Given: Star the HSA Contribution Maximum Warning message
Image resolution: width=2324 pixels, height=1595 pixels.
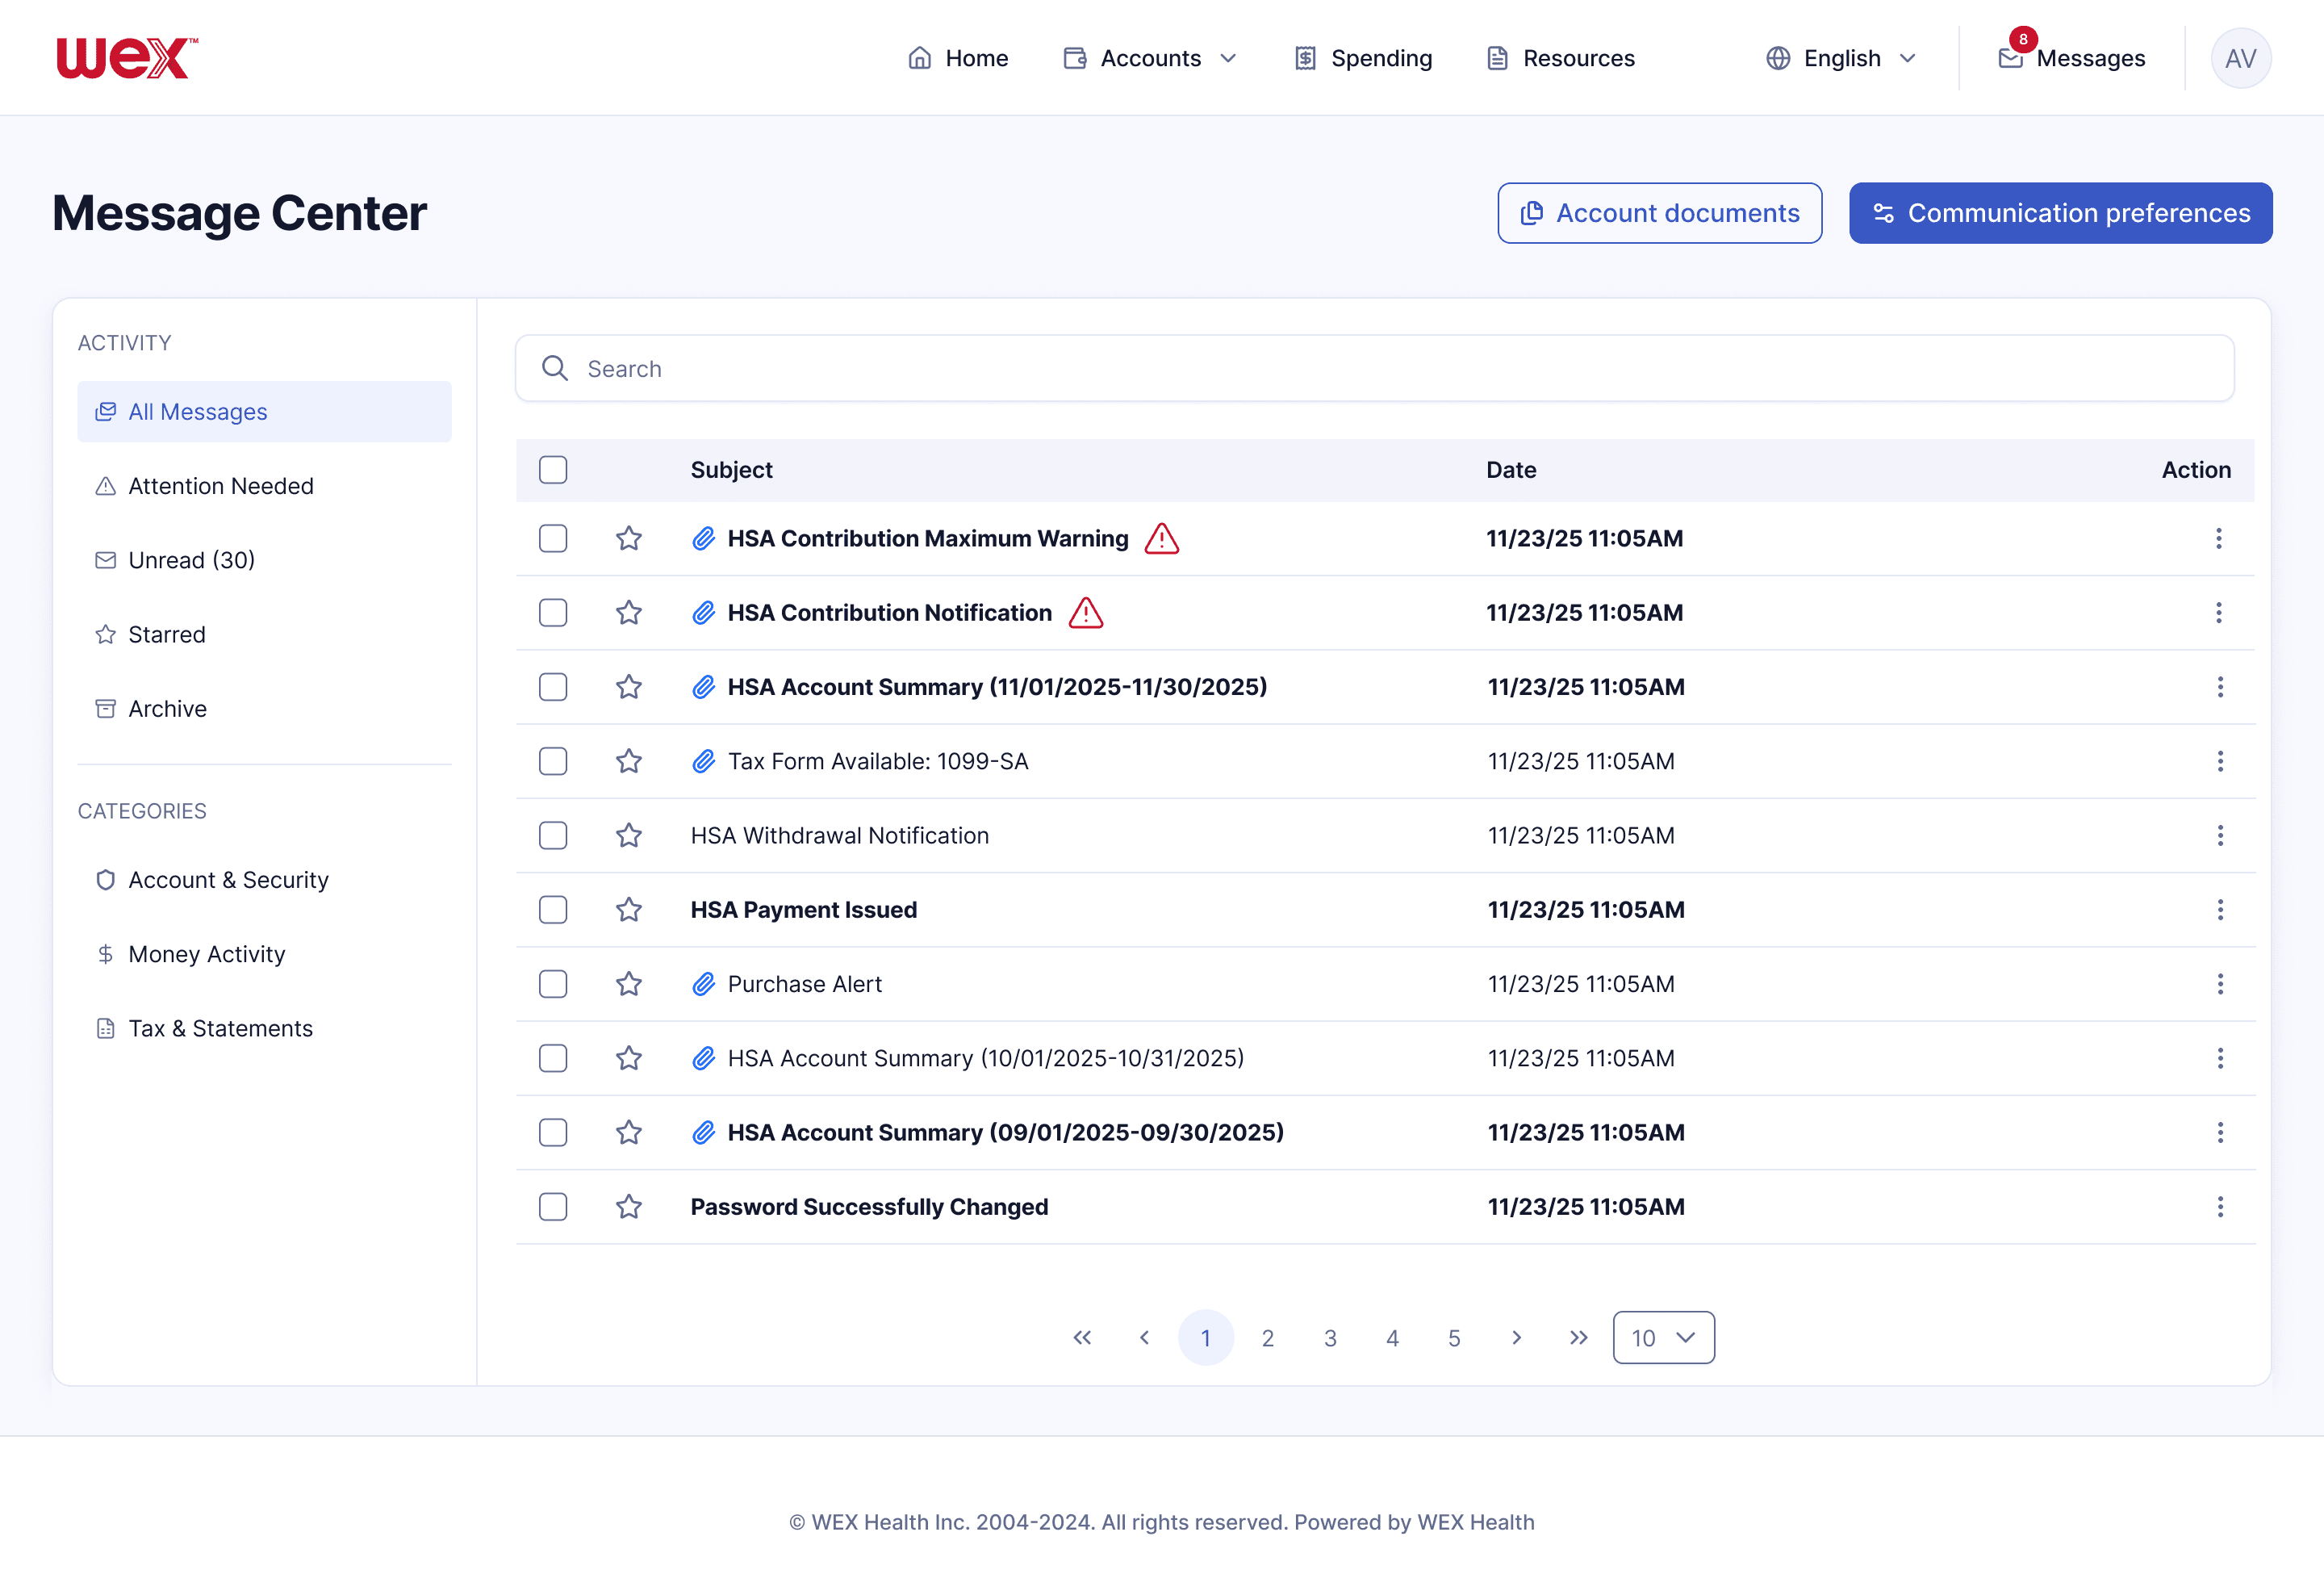Looking at the screenshot, I should [x=629, y=539].
